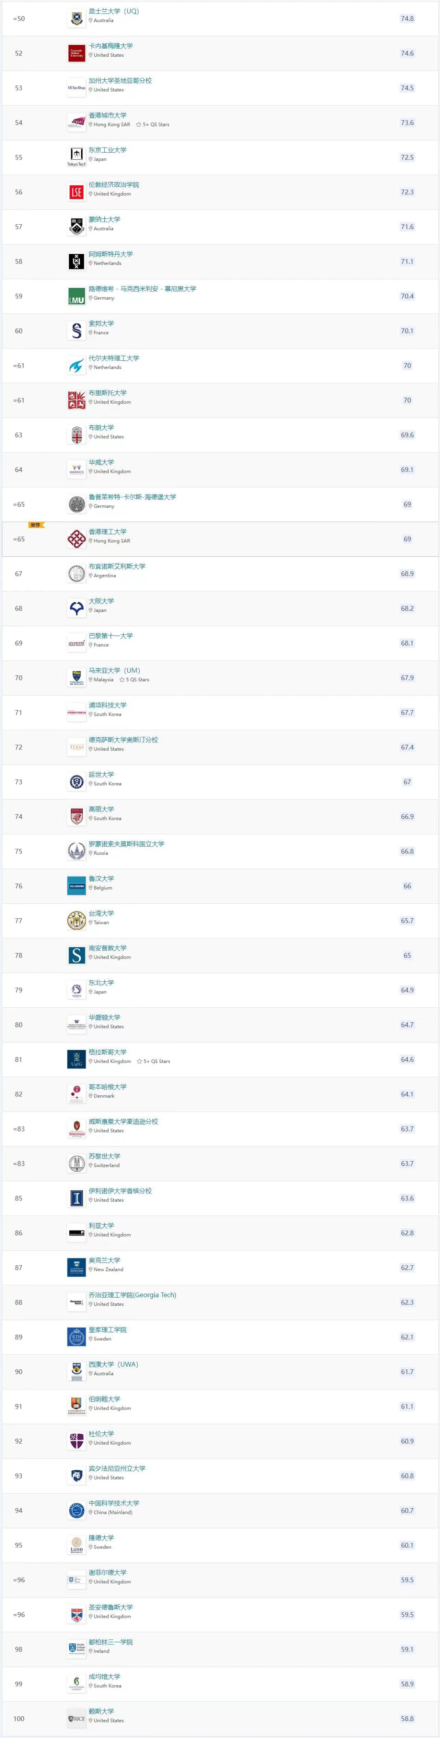The image size is (440, 1738).
Task: Open the 中国科学技术大学 link
Action: [114, 1503]
